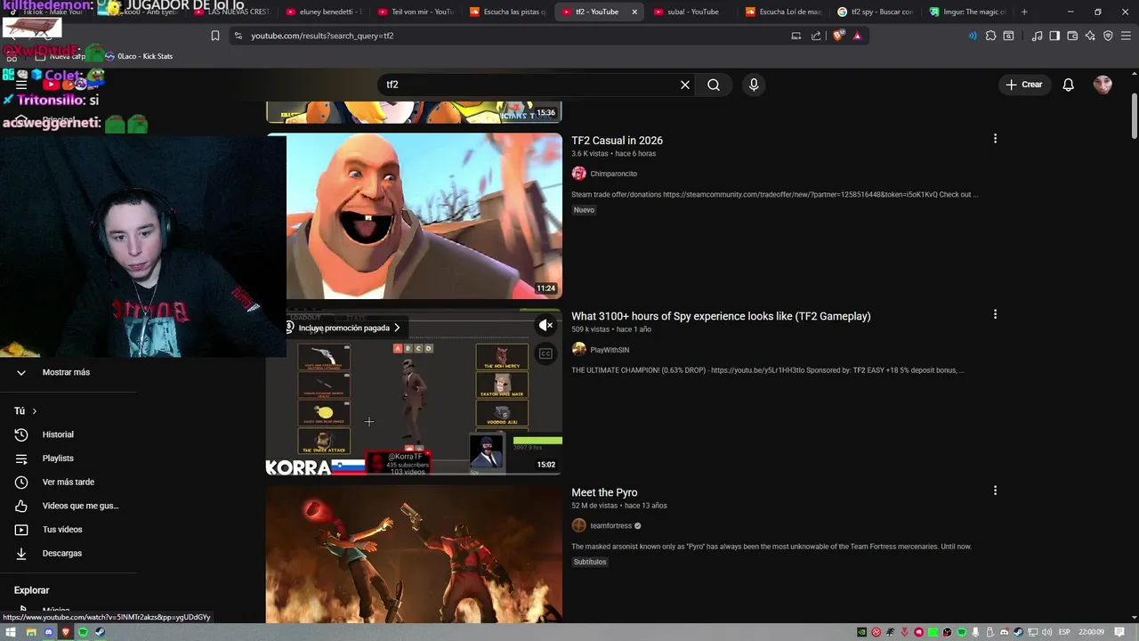Image resolution: width=1139 pixels, height=641 pixels.
Task: Open Ver más tarde in the sidebar
Action: point(68,483)
